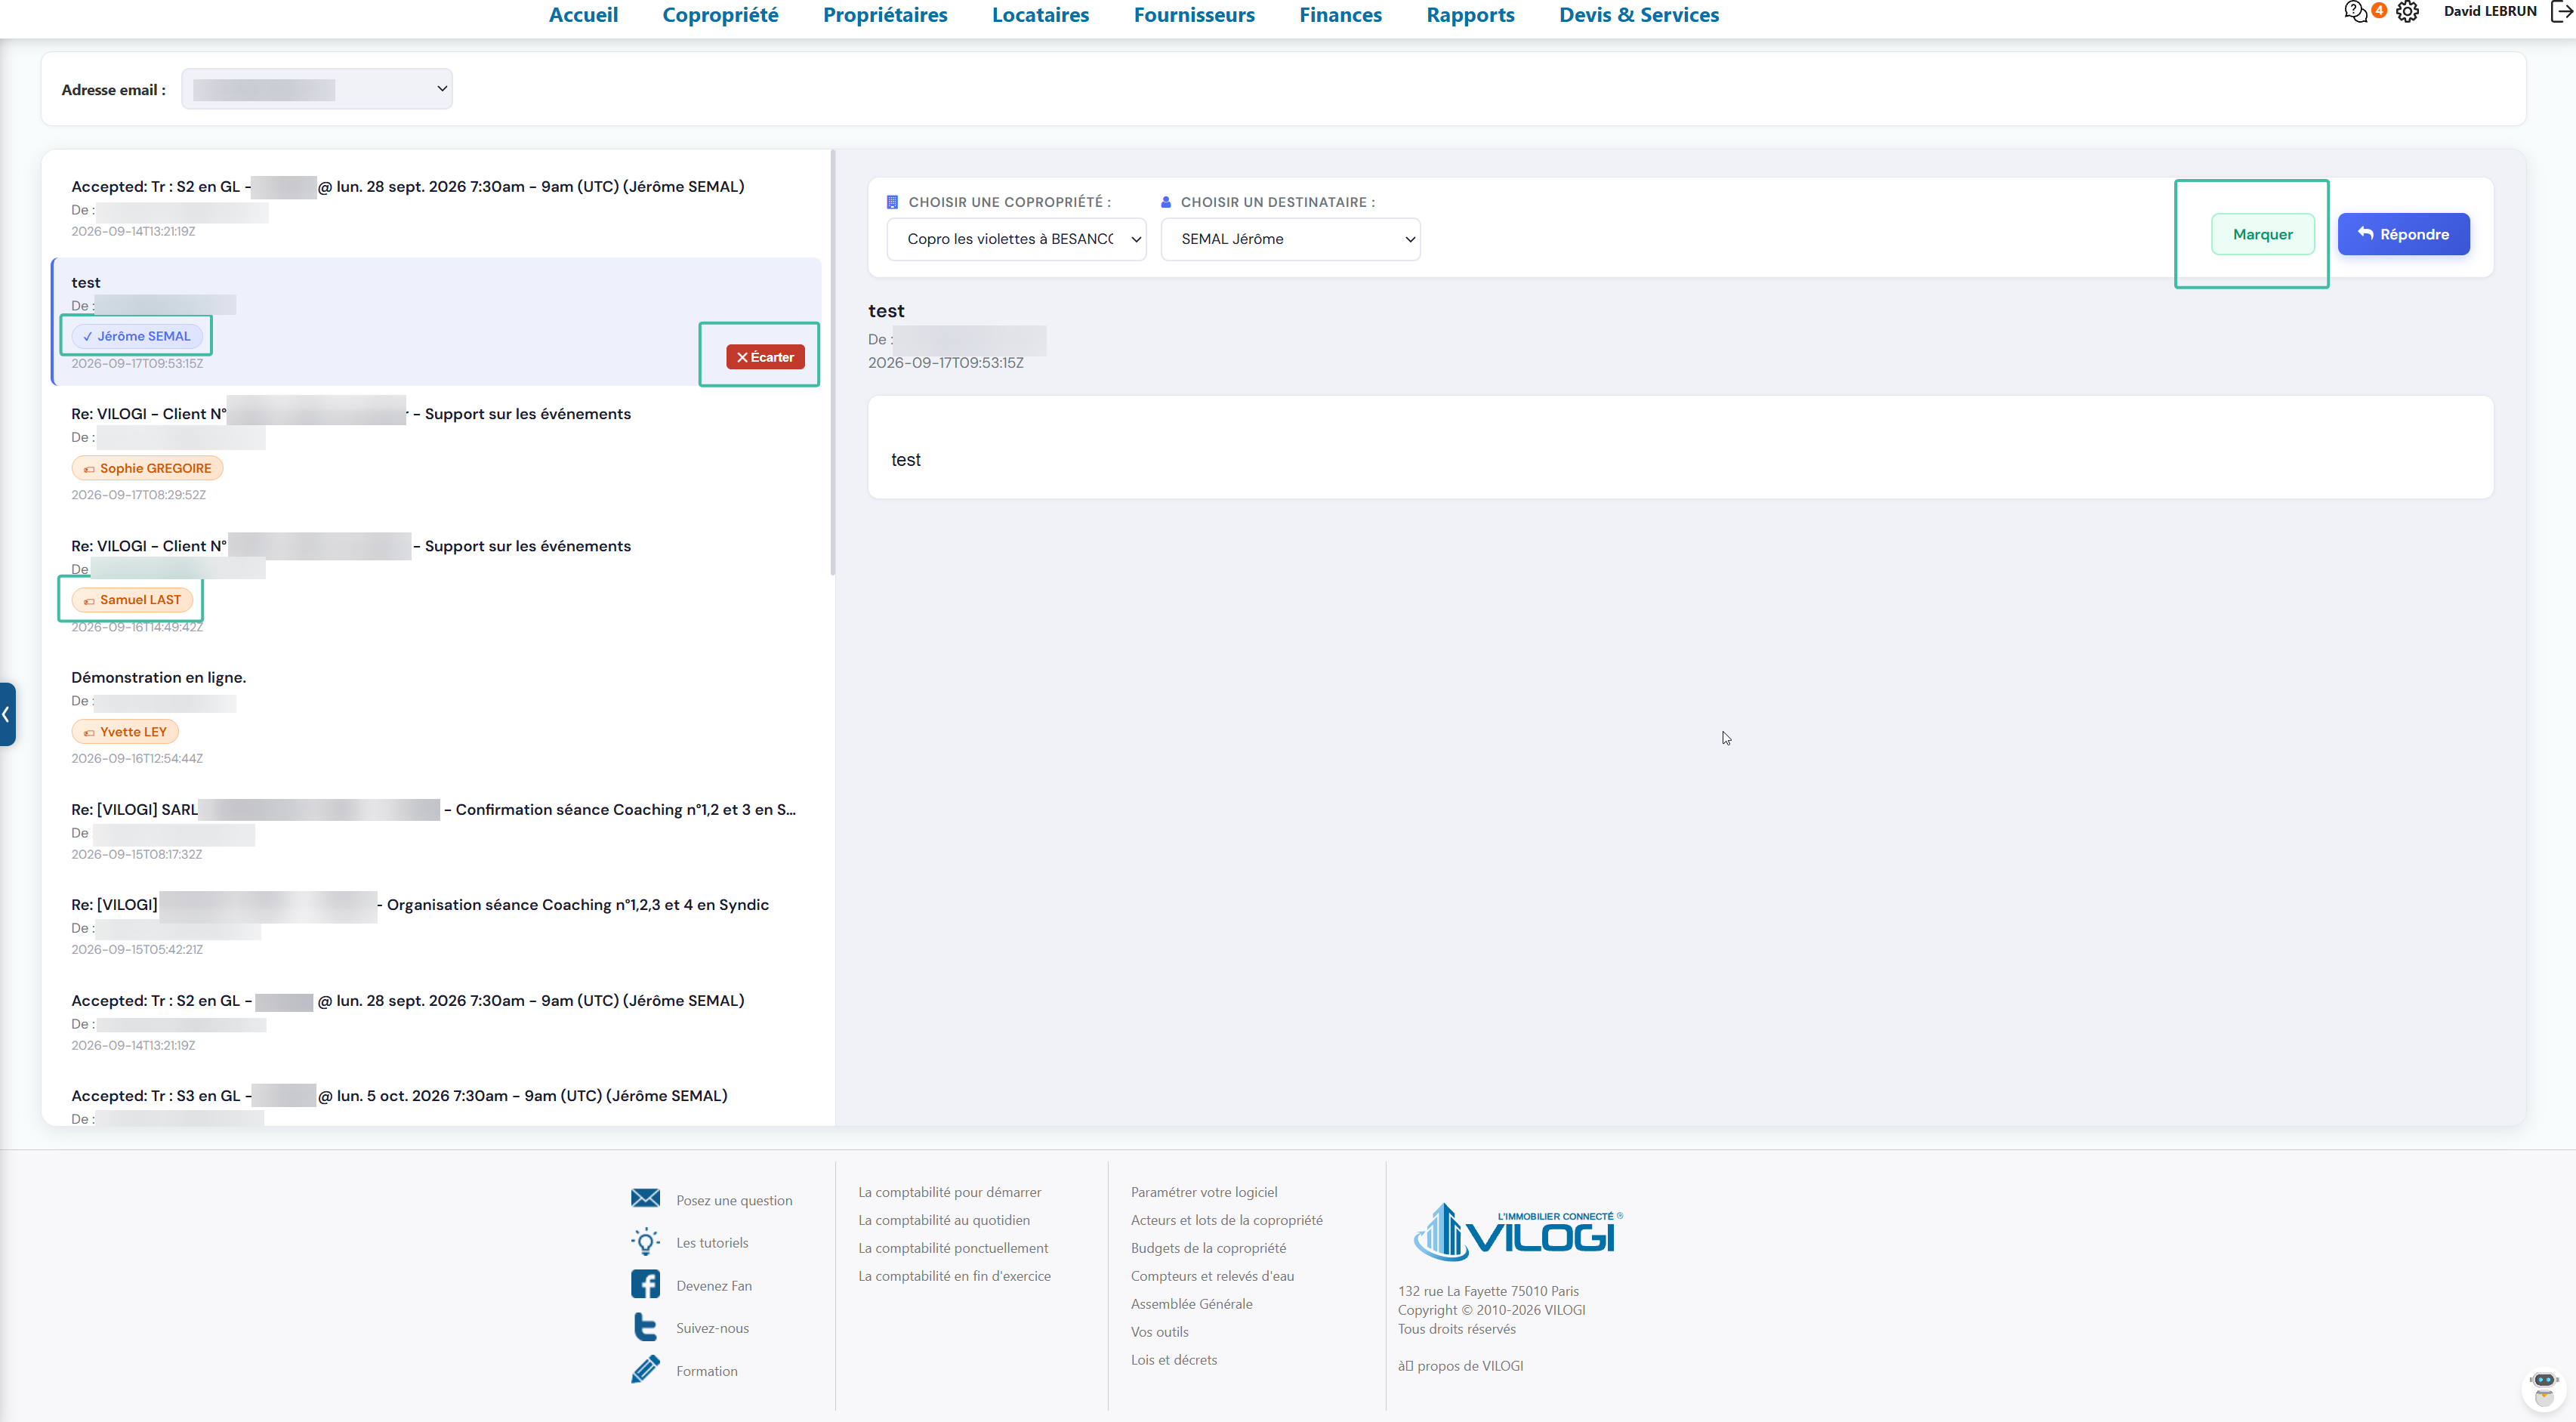The height and width of the screenshot is (1422, 2576).
Task: Open the Rapports menu
Action: tap(1470, 15)
